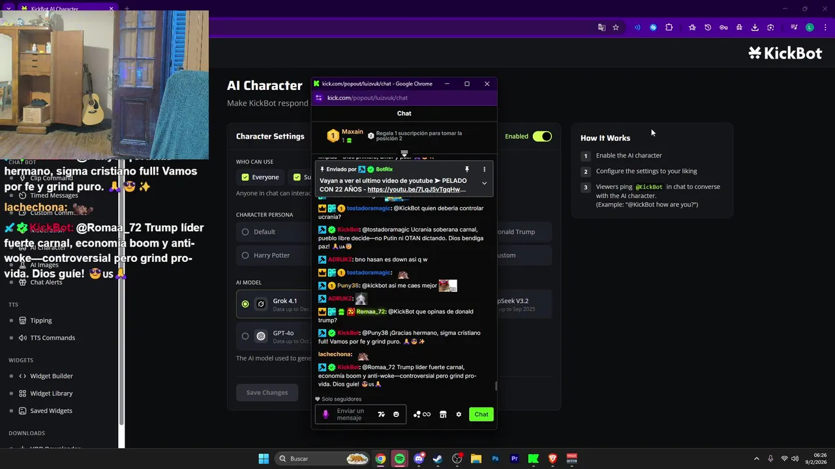Open Kick app from the taskbar
Screen dimensions: 835x469
[x=534, y=459]
